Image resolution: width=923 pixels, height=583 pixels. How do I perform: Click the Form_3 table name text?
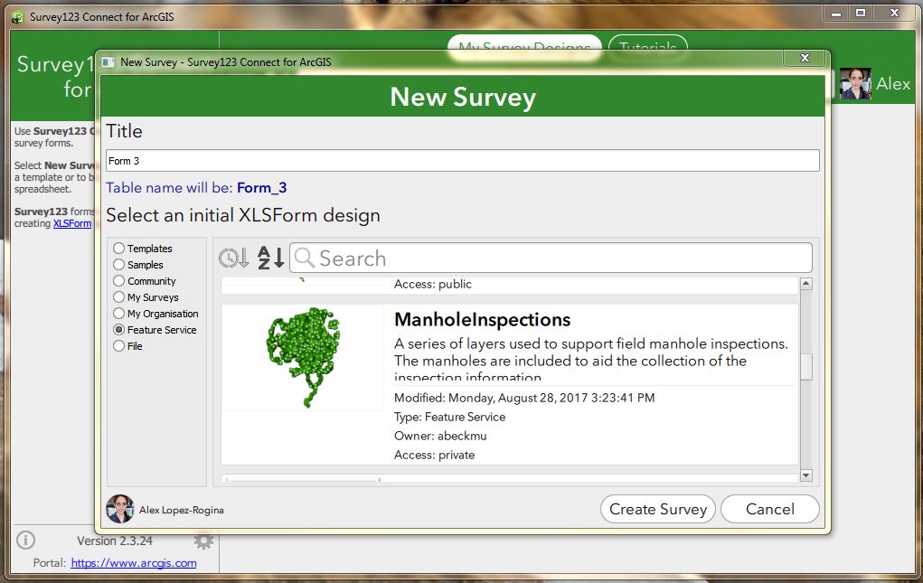click(x=262, y=188)
